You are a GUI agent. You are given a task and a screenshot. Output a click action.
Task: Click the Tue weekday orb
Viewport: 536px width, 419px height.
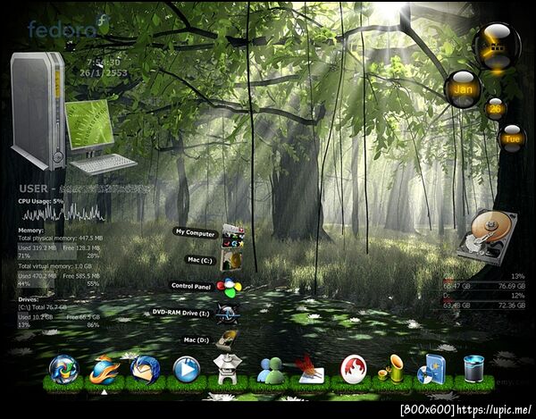coord(512,138)
